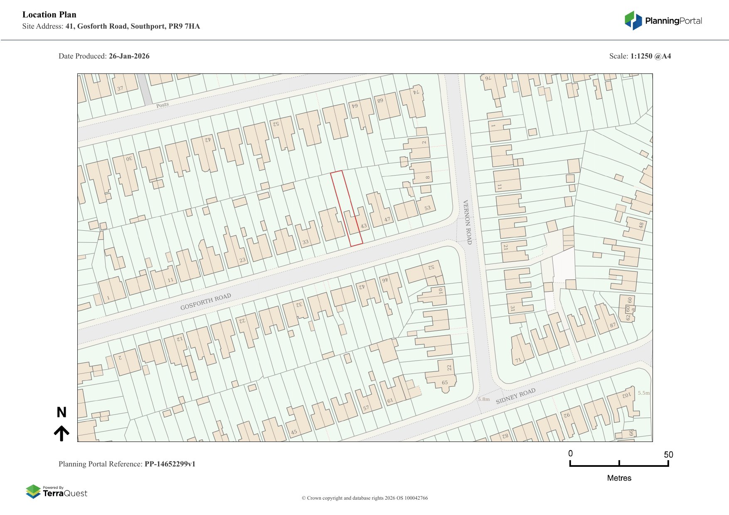Click the date produced 26-Jan-2026
The height and width of the screenshot is (515, 729).
coord(129,56)
